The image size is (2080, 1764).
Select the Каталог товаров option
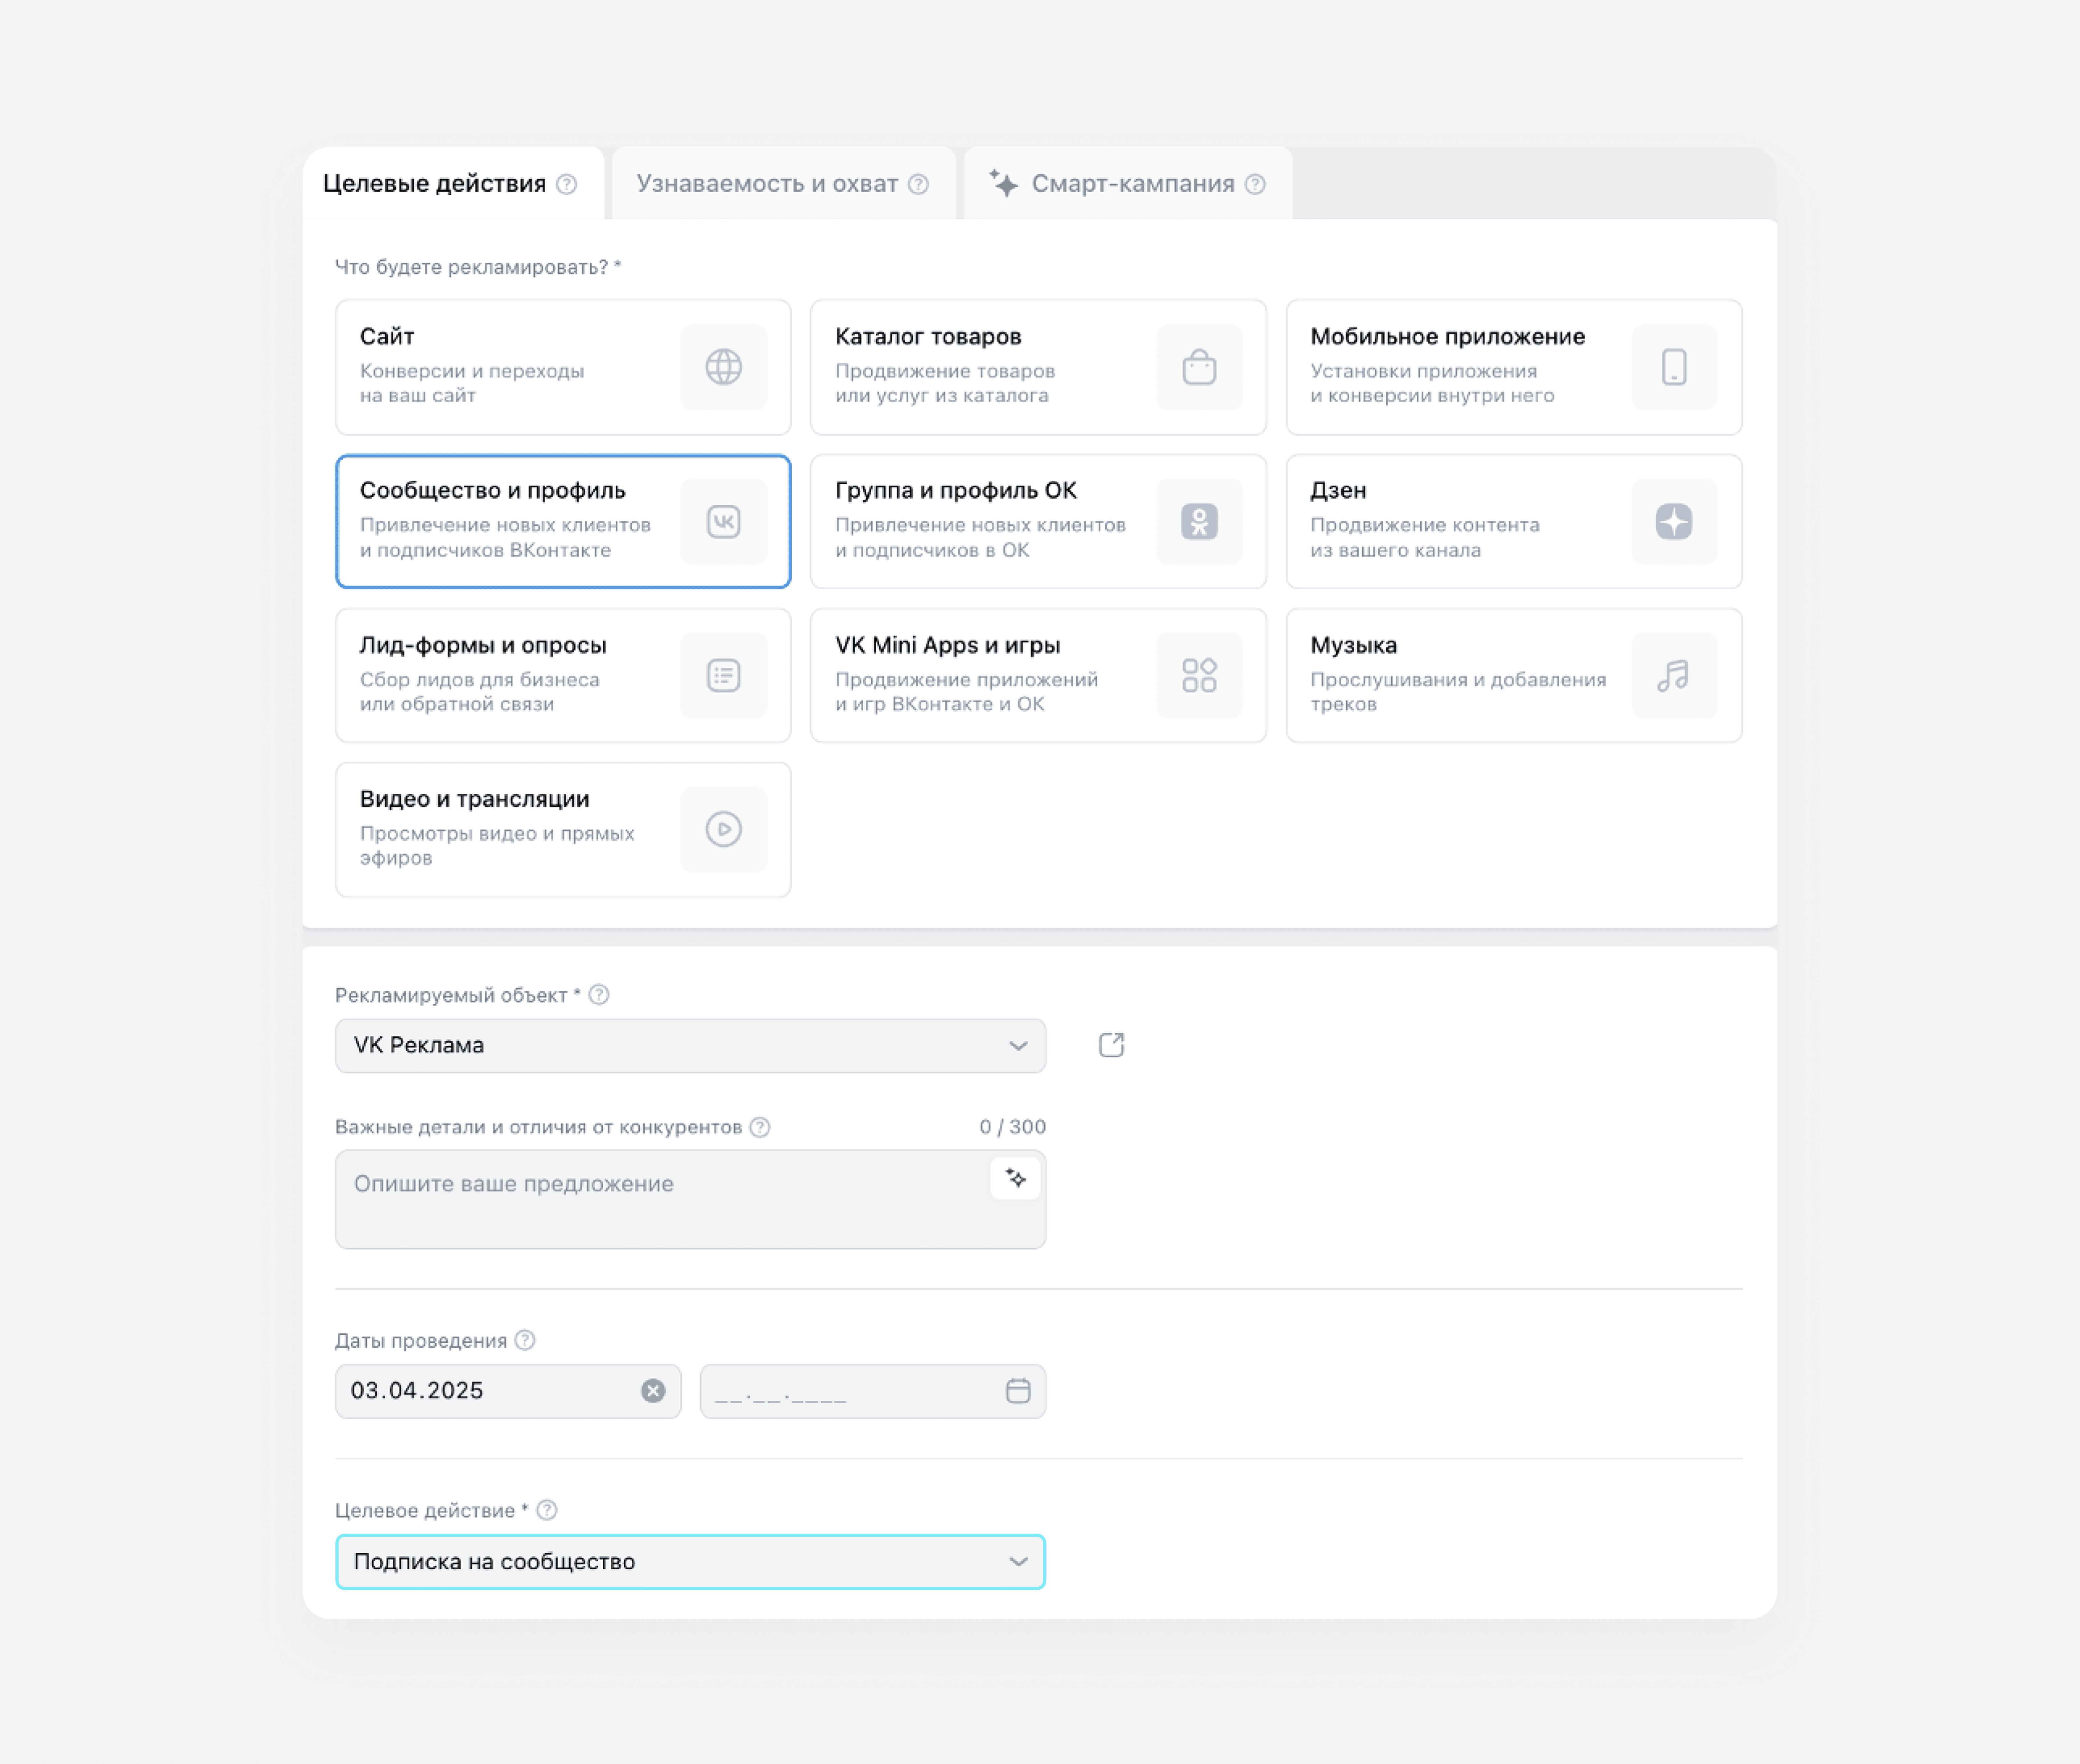1038,367
